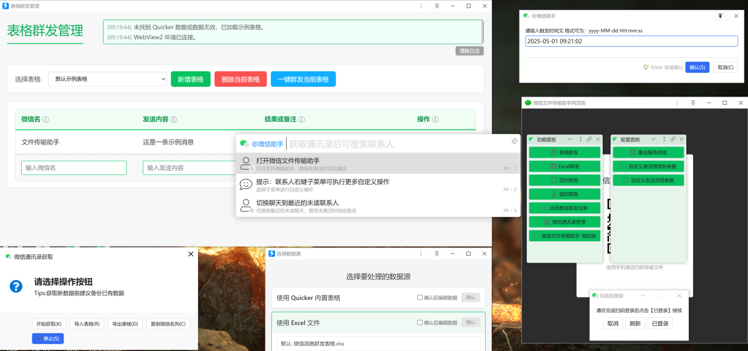Click 确认(S) in time dialog
The image size is (748, 351).
tap(698, 67)
